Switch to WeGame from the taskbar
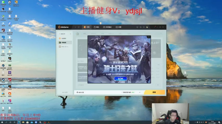This screenshot has width=222, height=124. (x=49, y=122)
